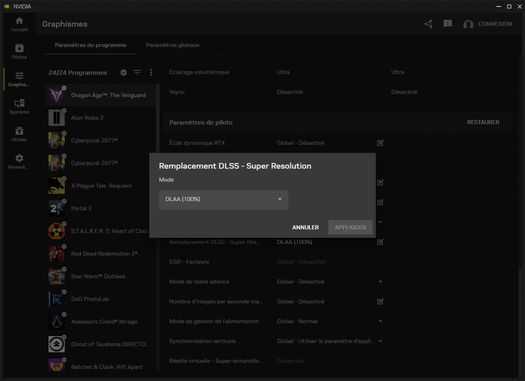Select the Portal 2 program icon

(x=57, y=208)
